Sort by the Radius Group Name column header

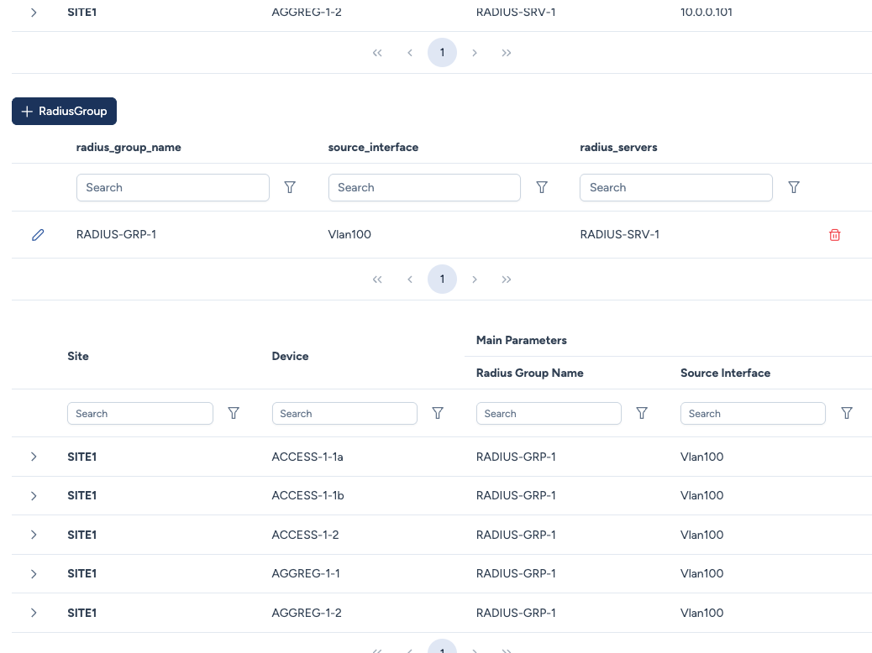click(x=530, y=373)
